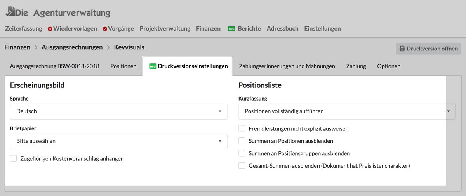This screenshot has height=196, width=466.
Task: Click the green neu badge beside Berichte
Action: [231, 29]
